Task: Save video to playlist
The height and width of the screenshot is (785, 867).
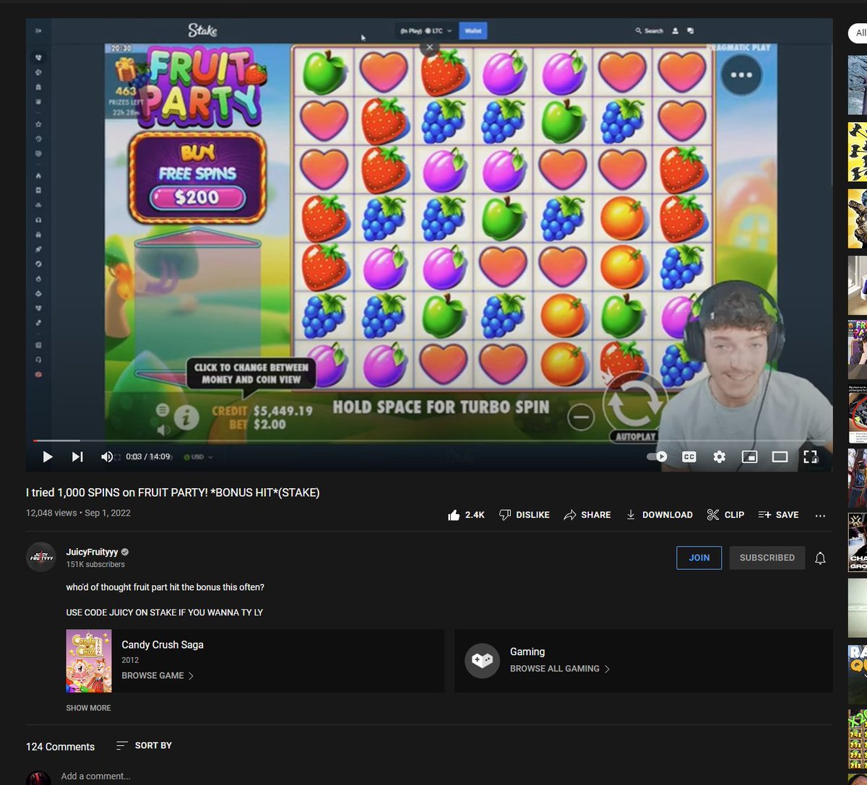Action: coord(778,515)
